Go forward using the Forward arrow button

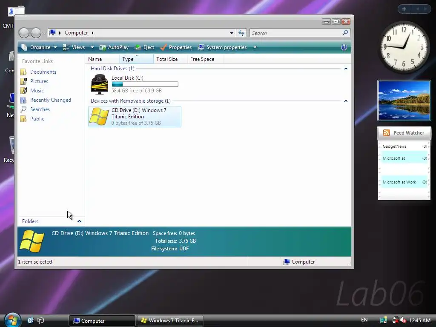(36, 33)
